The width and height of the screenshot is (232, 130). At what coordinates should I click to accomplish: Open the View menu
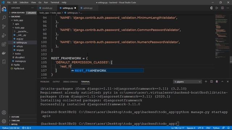[33, 3]
